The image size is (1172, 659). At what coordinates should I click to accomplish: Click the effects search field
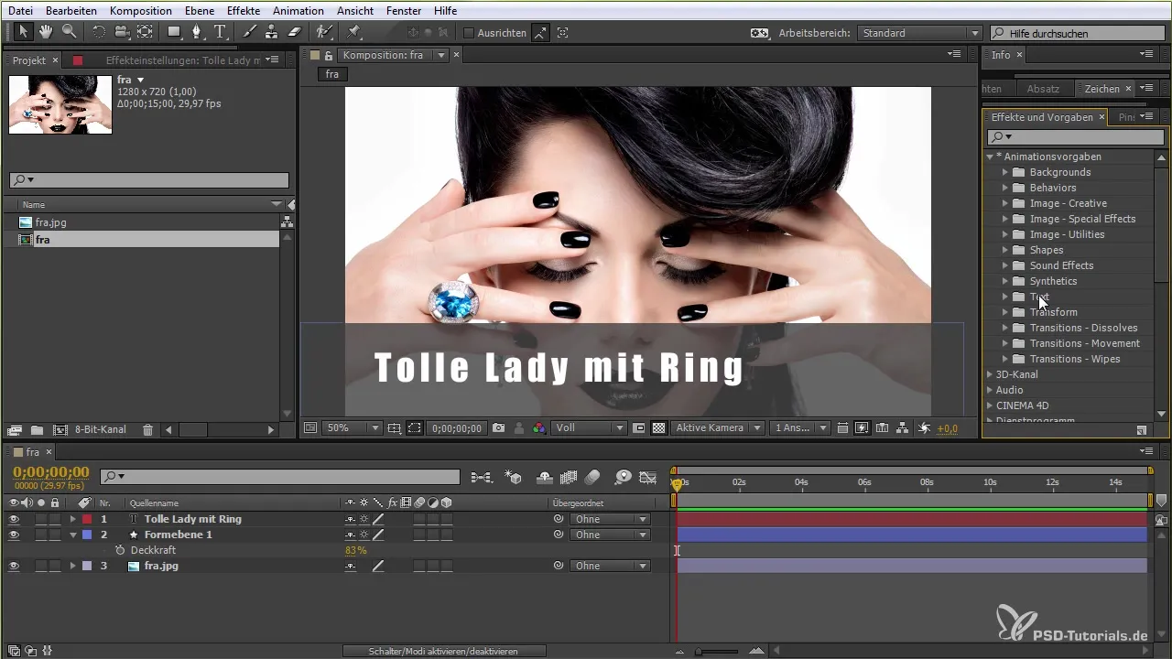pyautogui.click(x=1076, y=136)
